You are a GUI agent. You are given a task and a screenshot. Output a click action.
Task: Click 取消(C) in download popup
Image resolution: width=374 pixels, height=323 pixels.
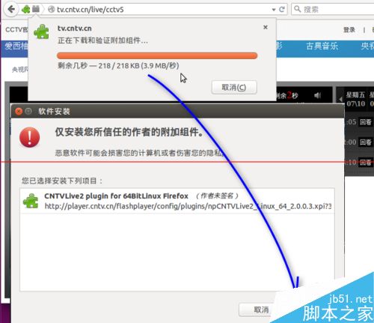pos(234,87)
